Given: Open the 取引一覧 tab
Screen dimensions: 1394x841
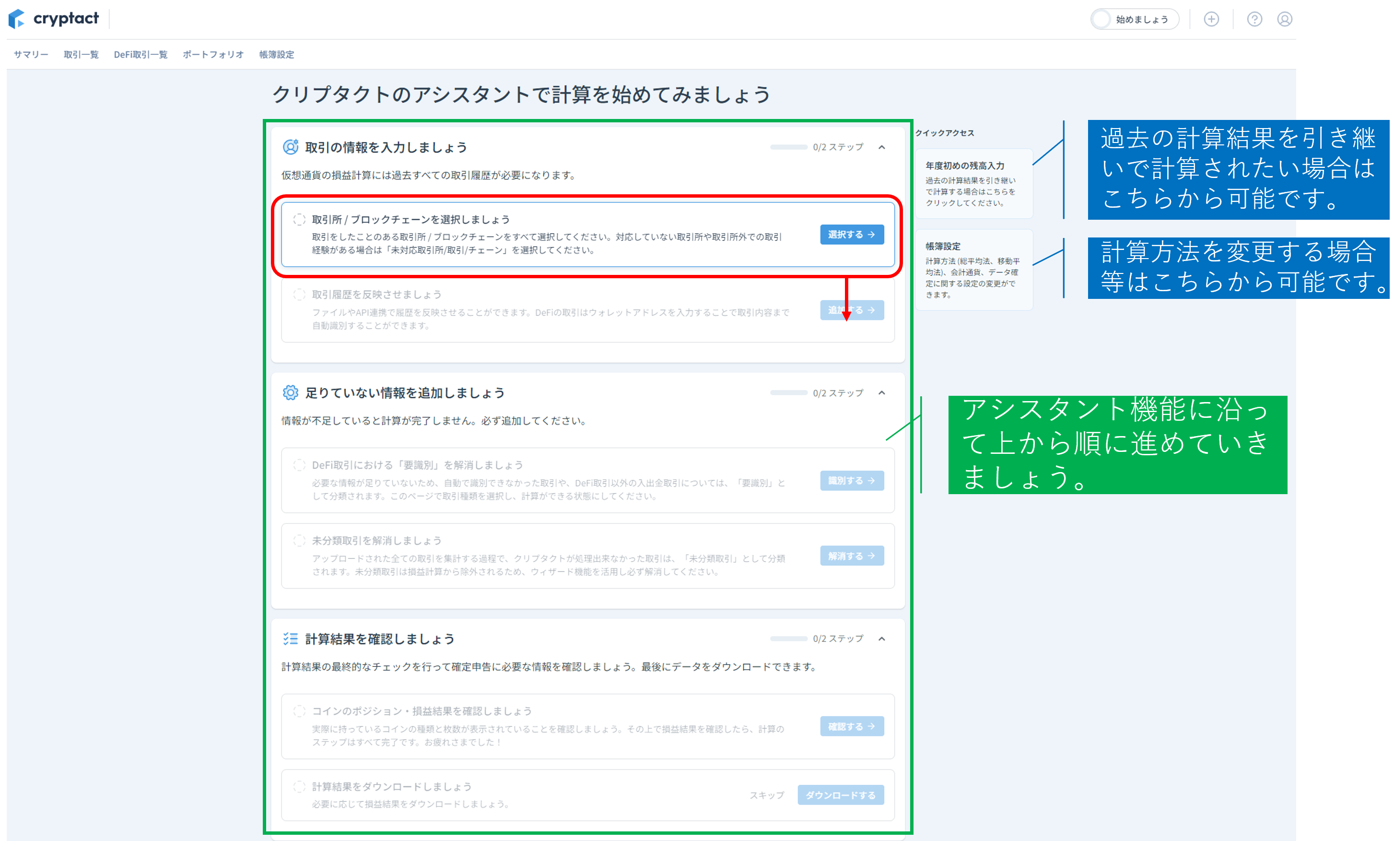Looking at the screenshot, I should tap(81, 54).
